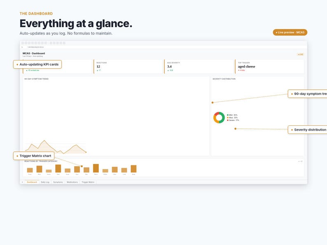Click the 'Everything at a glance.' heading
The width and height of the screenshot is (327, 245).
pos(76,23)
